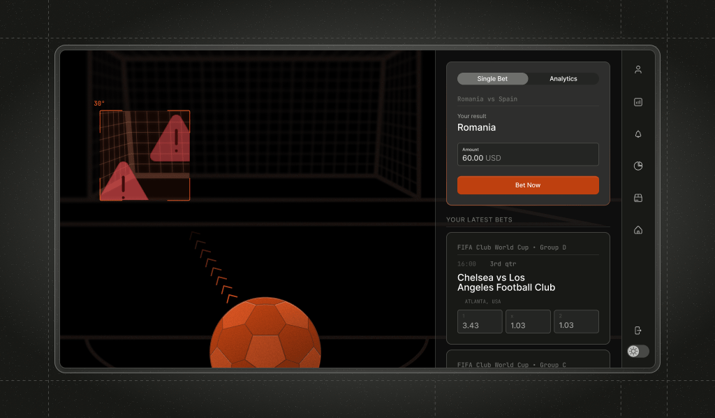Open notifications bell icon
Screen dimensions: 715x418
[x=637, y=134]
